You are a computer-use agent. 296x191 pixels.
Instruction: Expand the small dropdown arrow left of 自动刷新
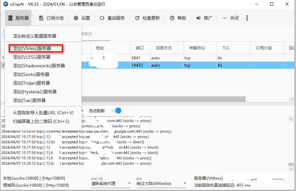pos(83,111)
